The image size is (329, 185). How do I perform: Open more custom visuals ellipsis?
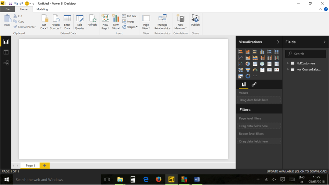pos(255,76)
